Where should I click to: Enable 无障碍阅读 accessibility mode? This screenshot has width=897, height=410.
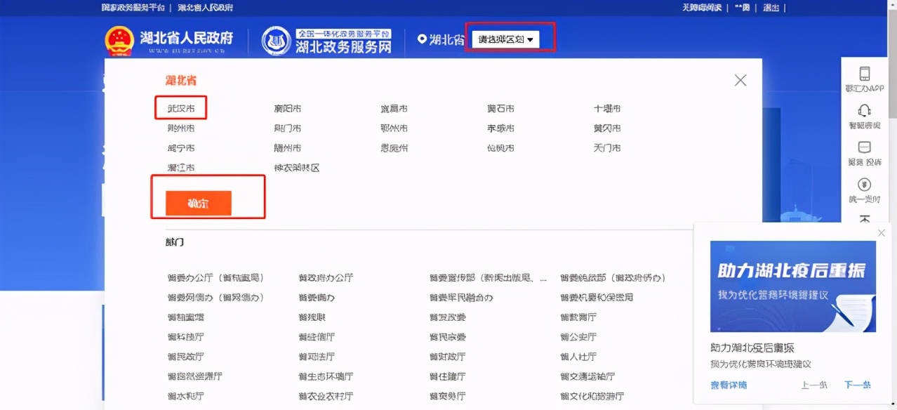point(704,8)
